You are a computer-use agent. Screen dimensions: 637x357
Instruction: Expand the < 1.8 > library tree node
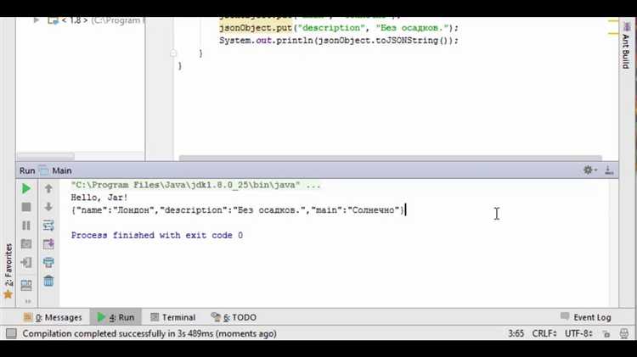(x=36, y=20)
